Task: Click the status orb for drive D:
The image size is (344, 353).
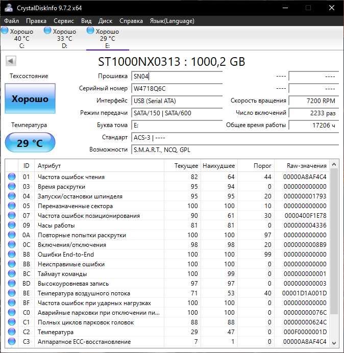Action: 47,31
